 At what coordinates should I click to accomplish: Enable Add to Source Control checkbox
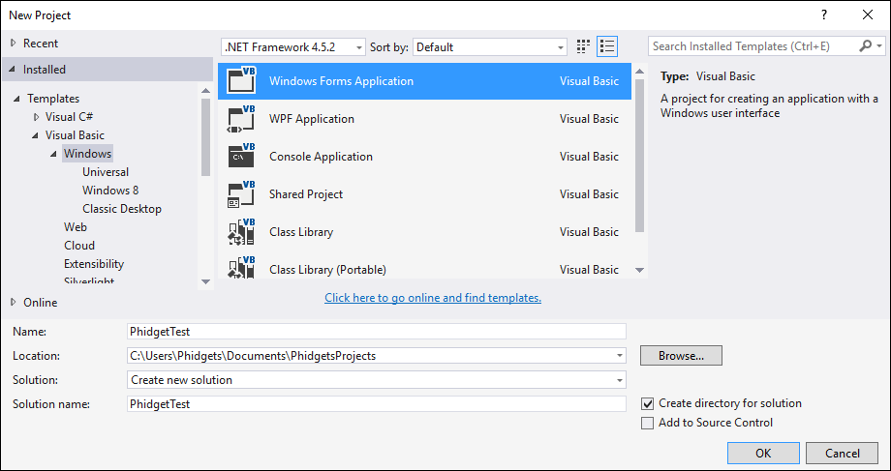[x=647, y=423]
